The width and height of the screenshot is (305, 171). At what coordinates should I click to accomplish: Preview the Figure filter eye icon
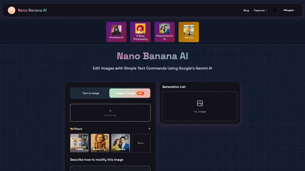85,137
